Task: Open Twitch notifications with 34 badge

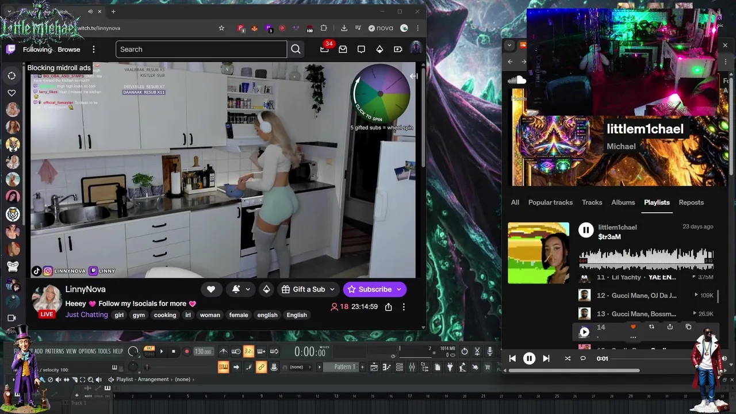Action: coord(324,49)
